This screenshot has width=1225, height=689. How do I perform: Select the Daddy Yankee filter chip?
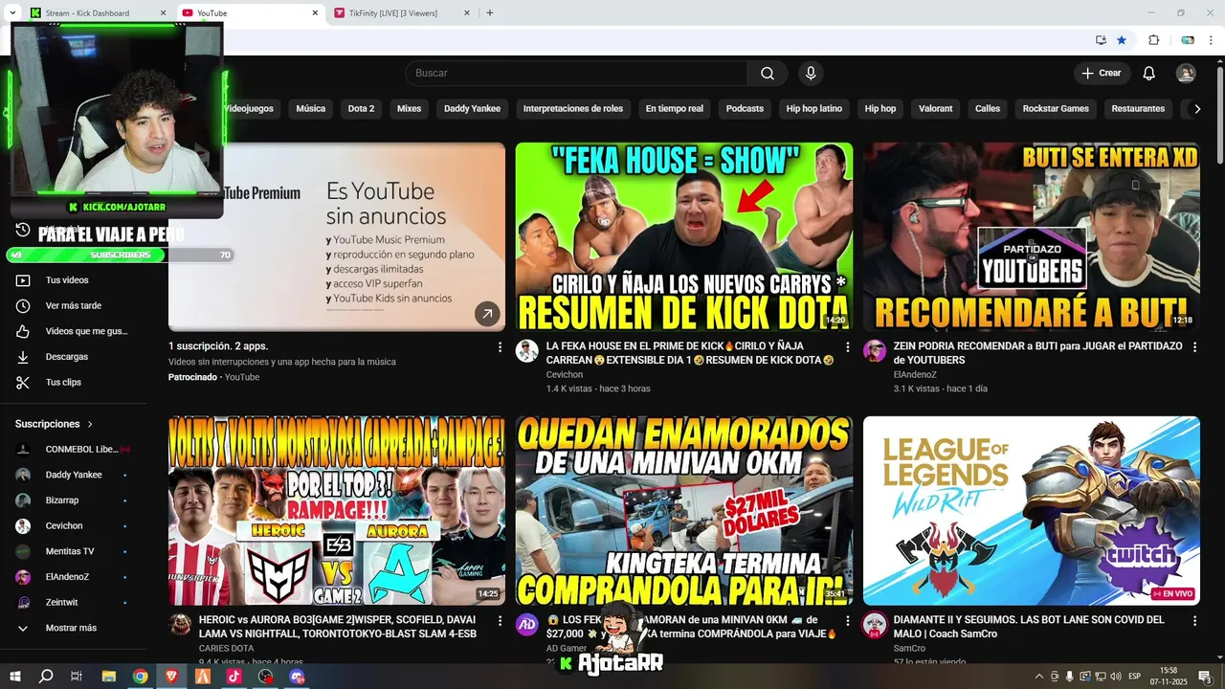(x=472, y=109)
